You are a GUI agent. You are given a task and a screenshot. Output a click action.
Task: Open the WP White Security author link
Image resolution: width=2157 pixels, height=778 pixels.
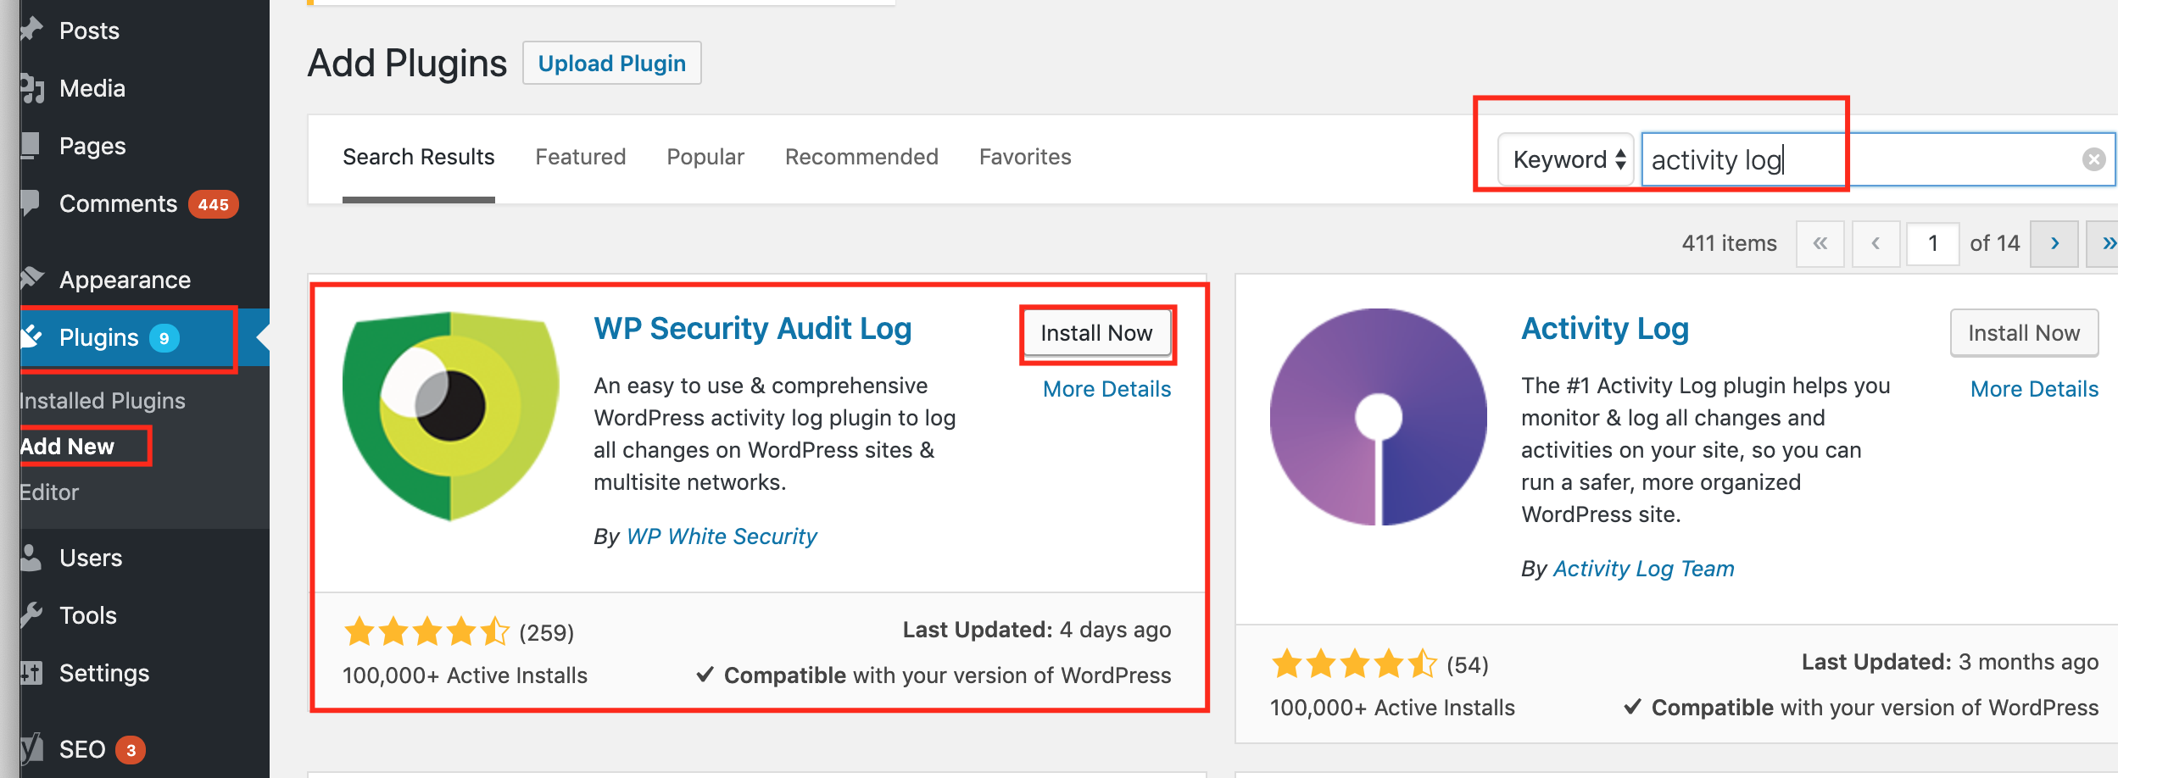click(722, 536)
